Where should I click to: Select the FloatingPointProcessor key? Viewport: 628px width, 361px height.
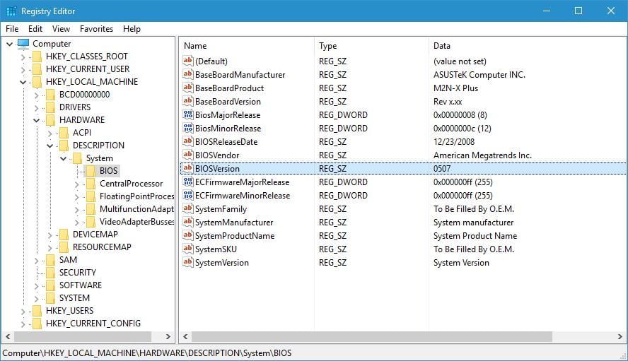136,196
